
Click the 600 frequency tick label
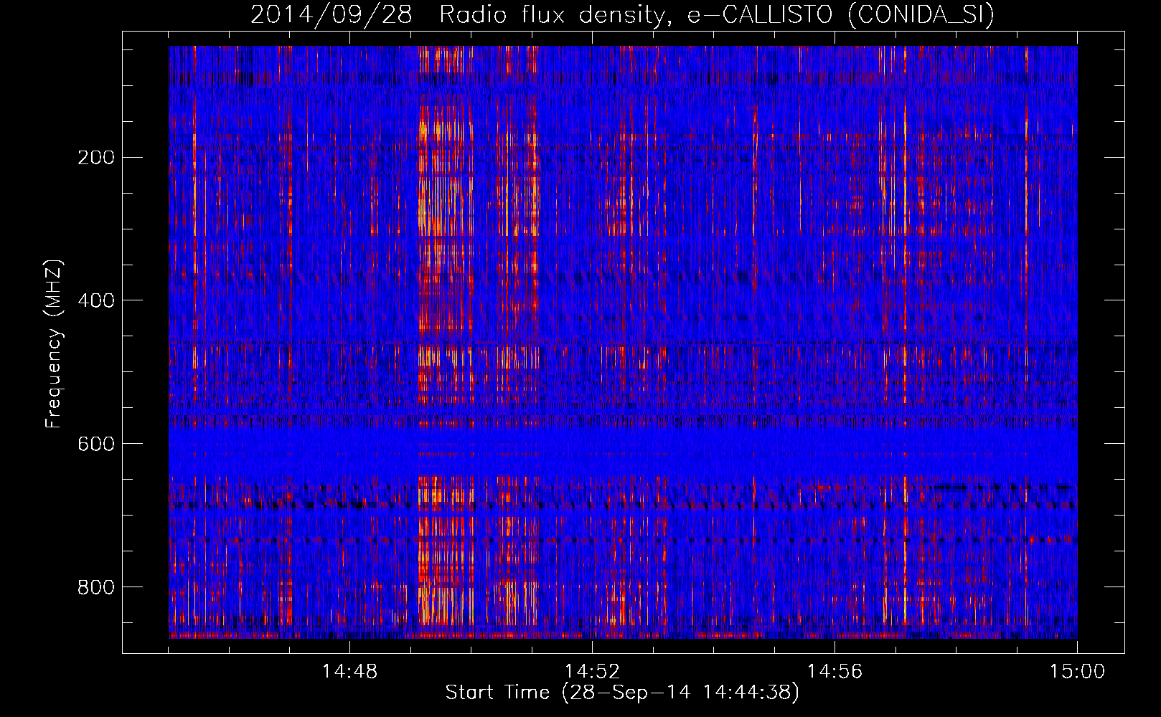[x=96, y=444]
